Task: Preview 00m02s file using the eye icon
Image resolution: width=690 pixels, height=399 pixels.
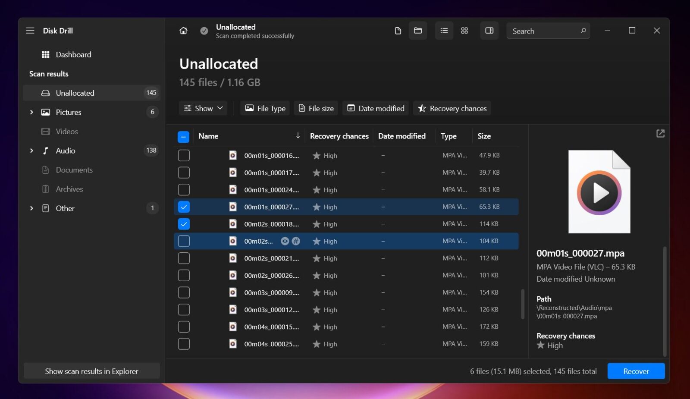Action: pyautogui.click(x=285, y=241)
